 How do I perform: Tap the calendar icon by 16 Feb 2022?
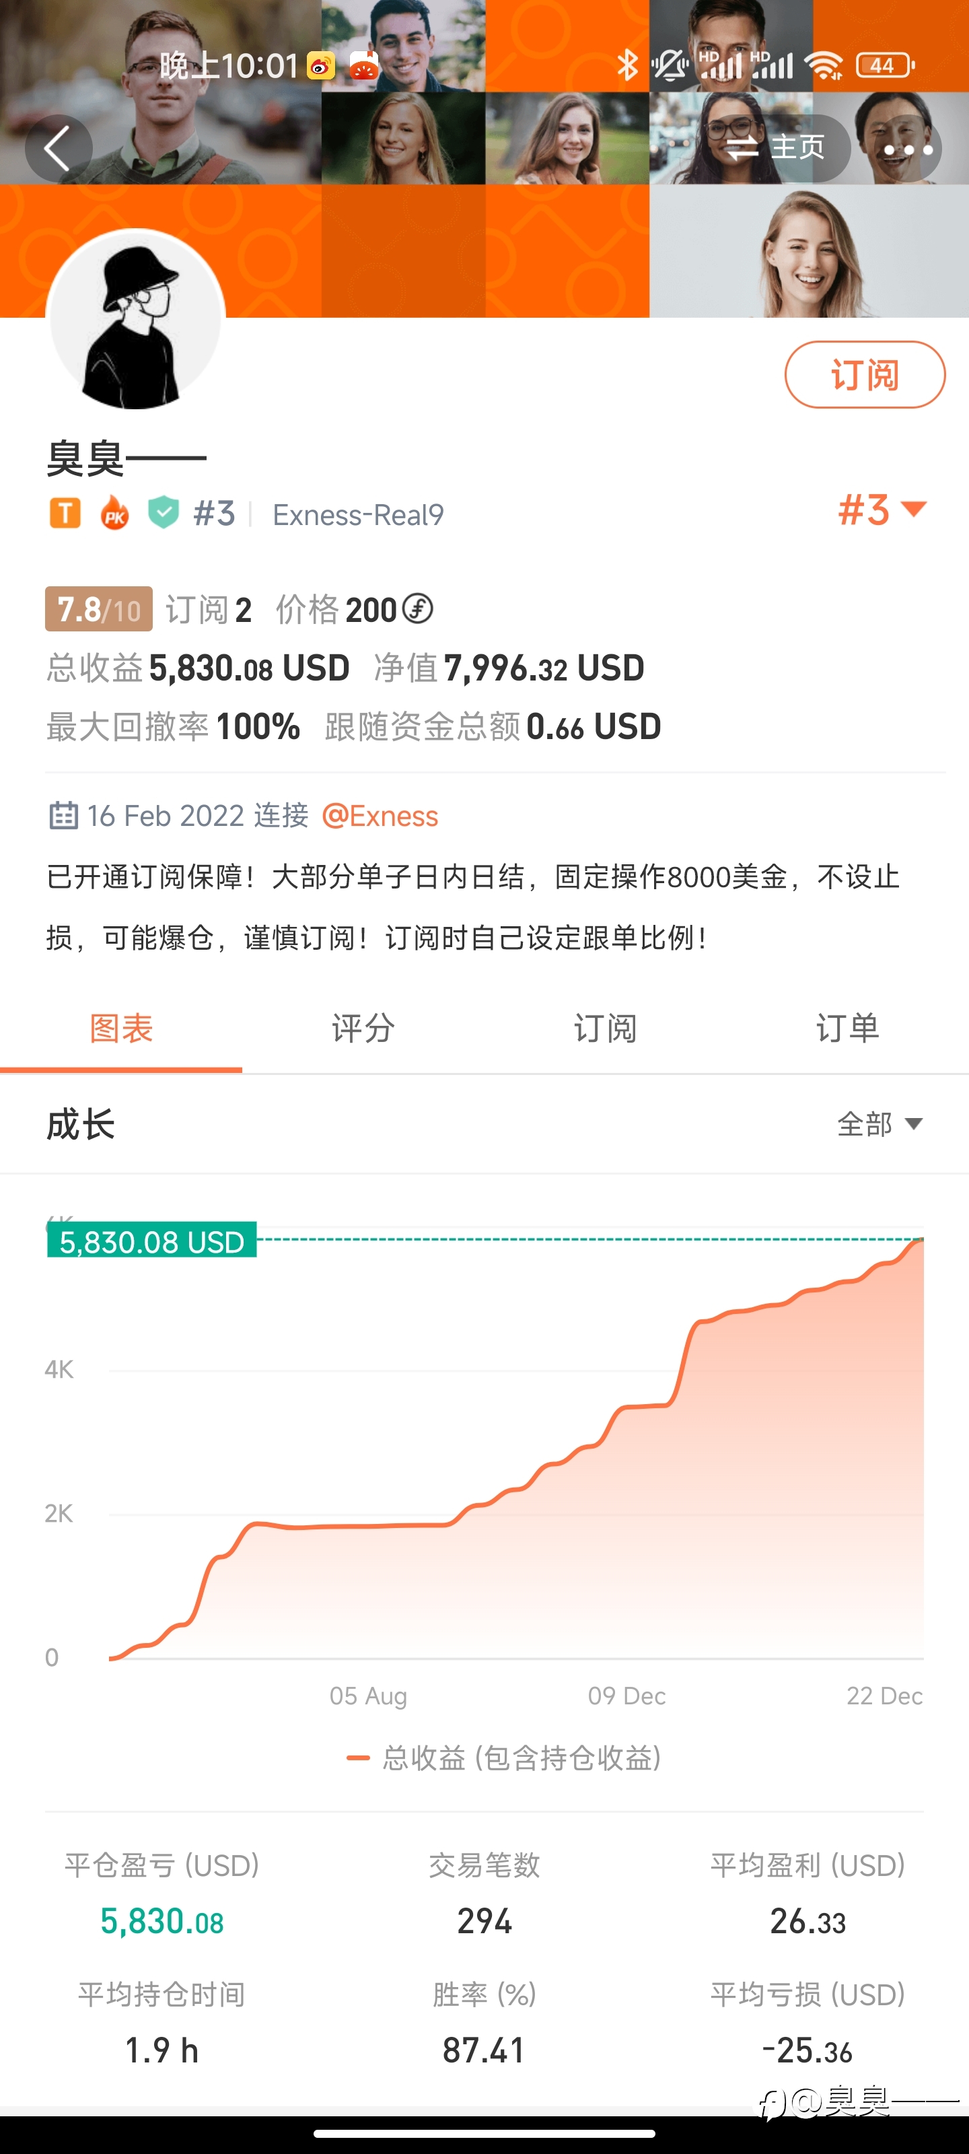[63, 814]
